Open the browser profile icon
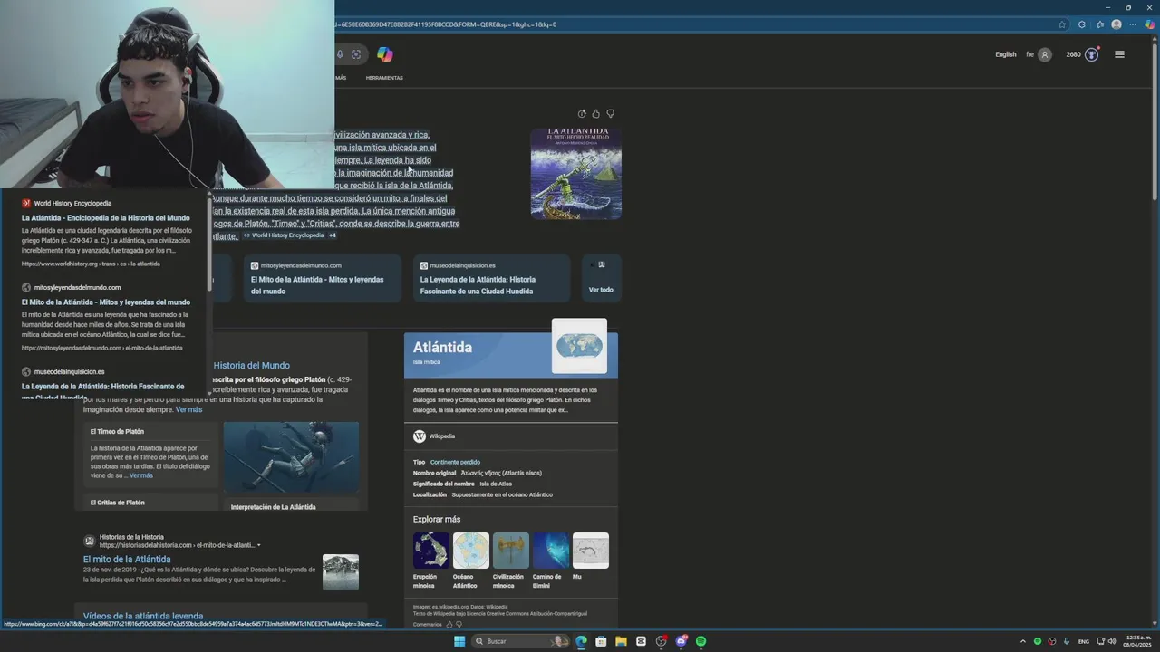 pos(1116,24)
